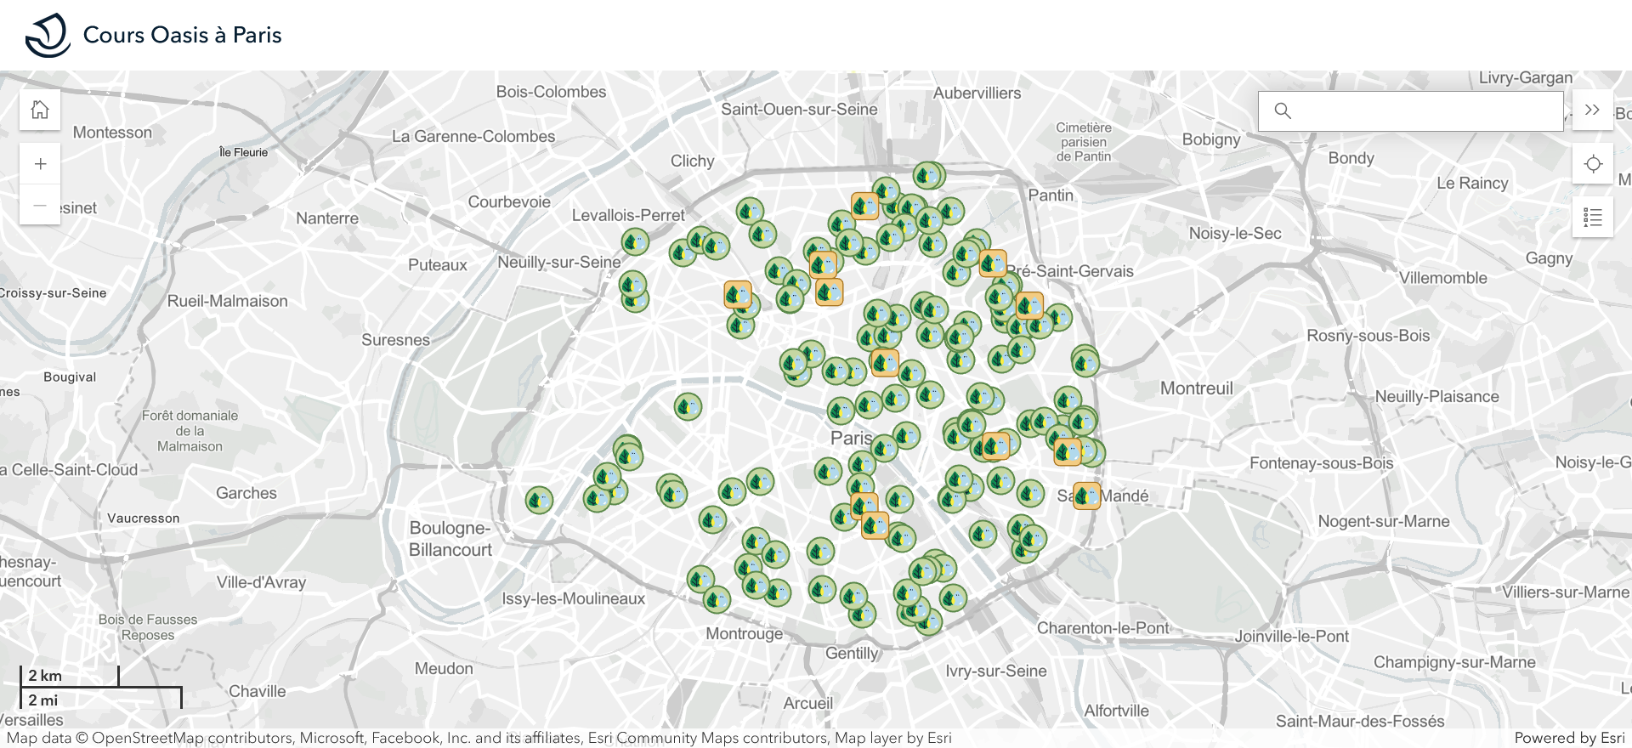The height and width of the screenshot is (748, 1632).
Task: Click the Gentilly map label
Action: (x=852, y=653)
